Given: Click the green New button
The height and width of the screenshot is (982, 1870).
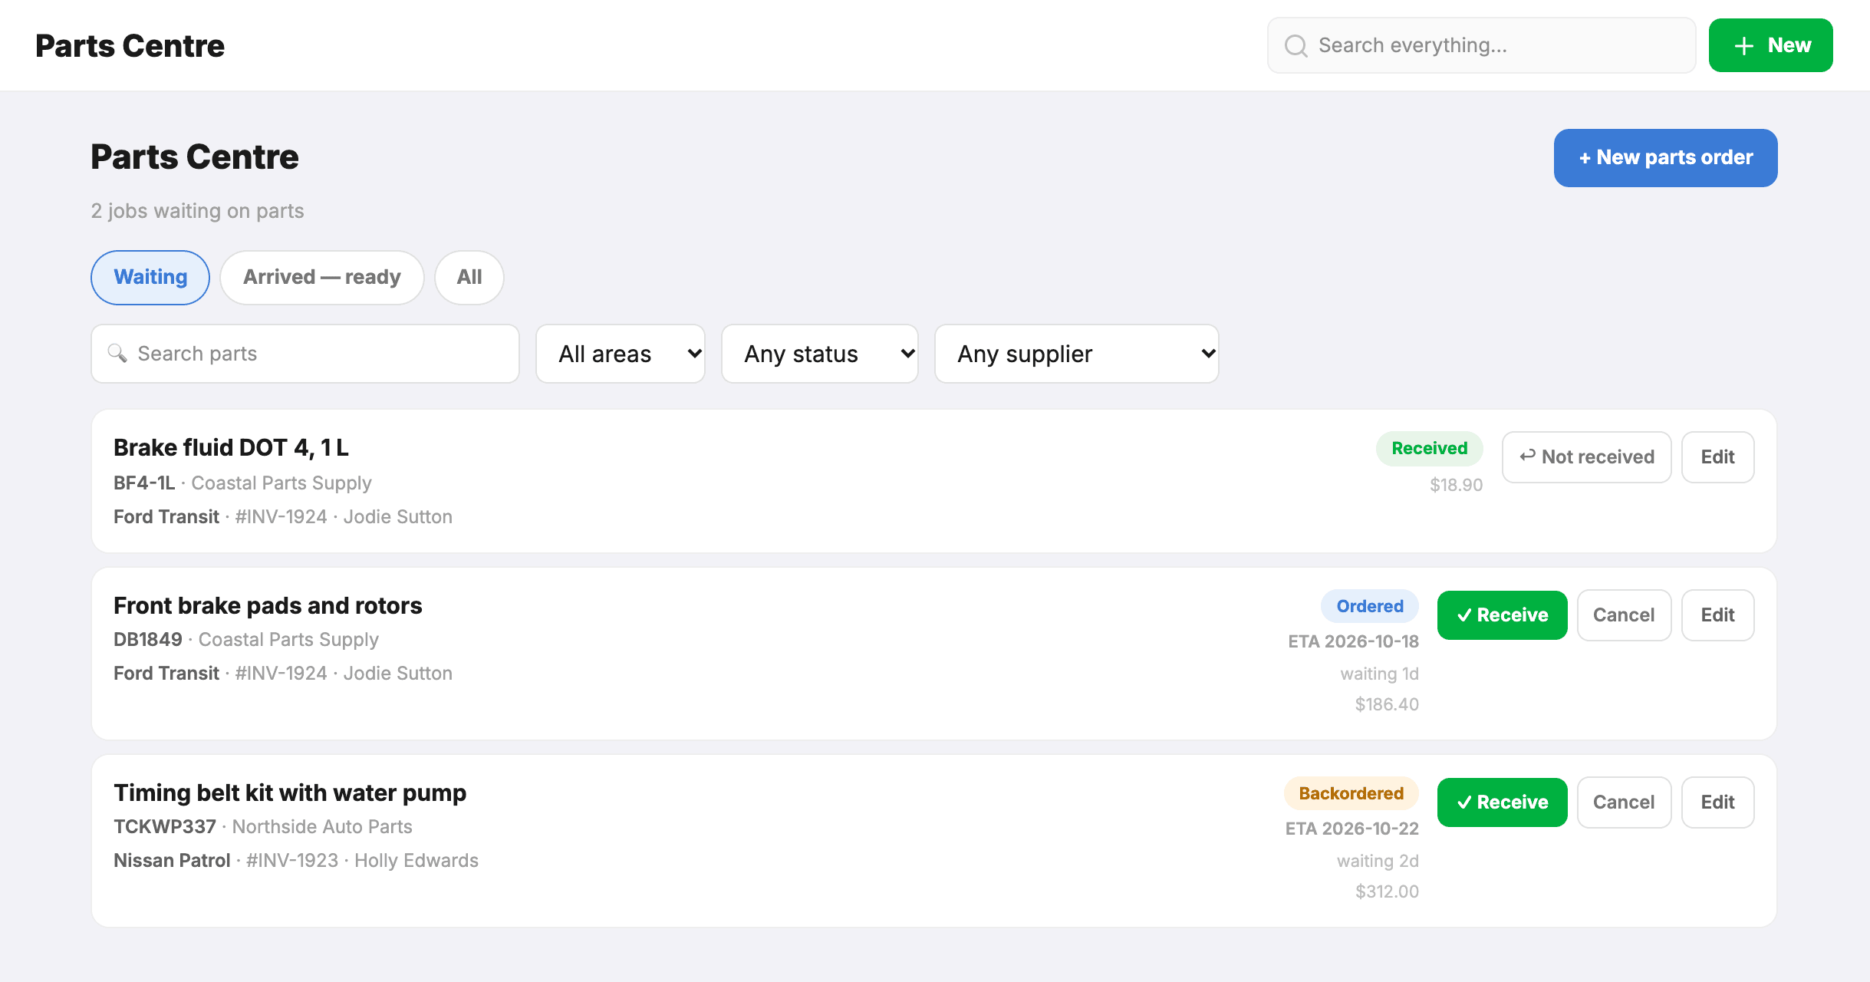Looking at the screenshot, I should pyautogui.click(x=1770, y=45).
